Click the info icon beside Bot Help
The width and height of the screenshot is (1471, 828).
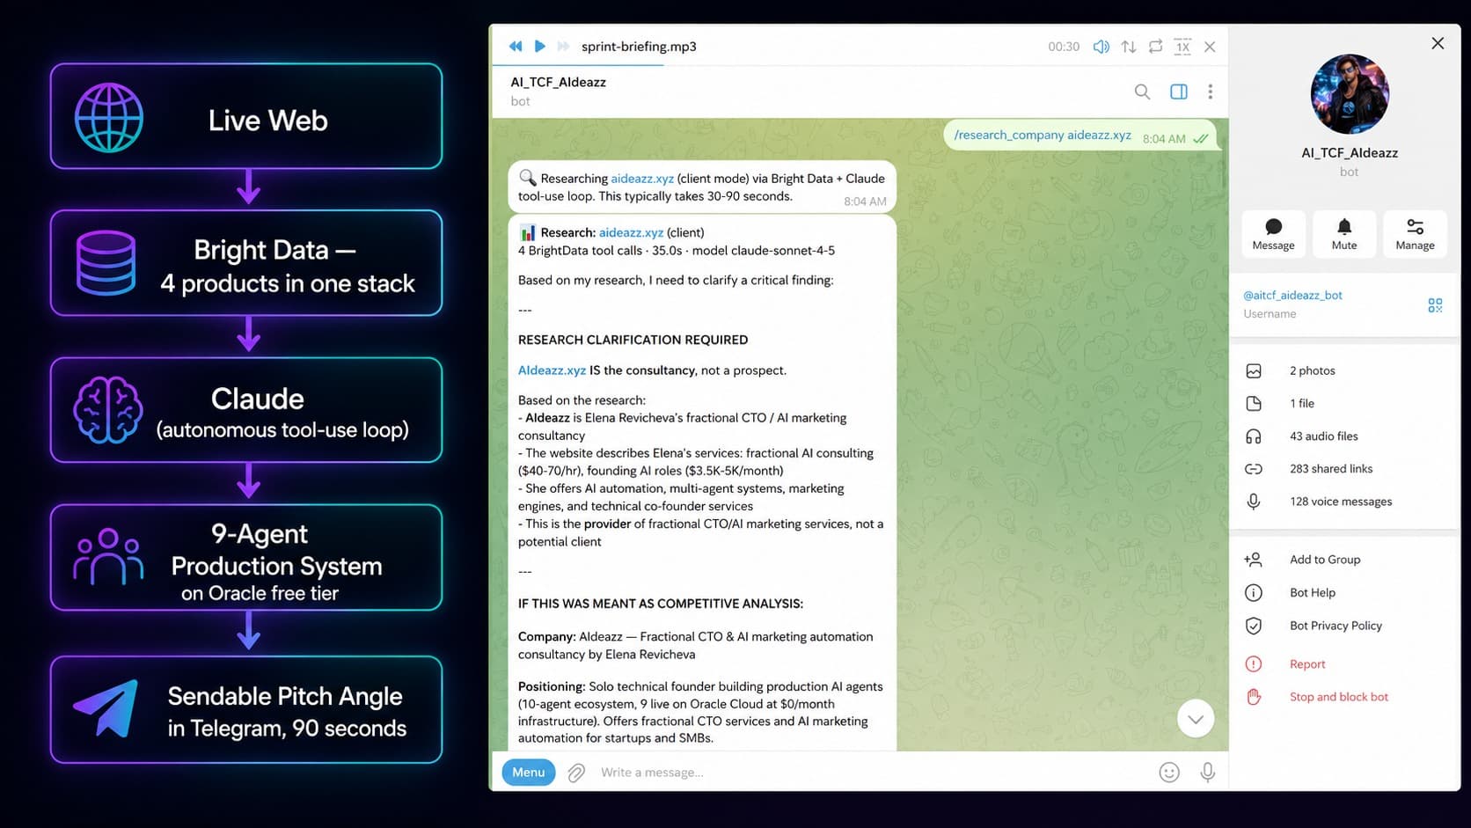pos(1254,592)
